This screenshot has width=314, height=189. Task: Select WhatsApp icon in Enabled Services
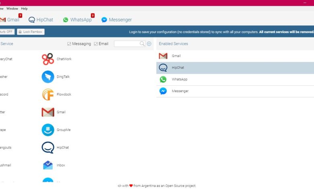pos(163,79)
